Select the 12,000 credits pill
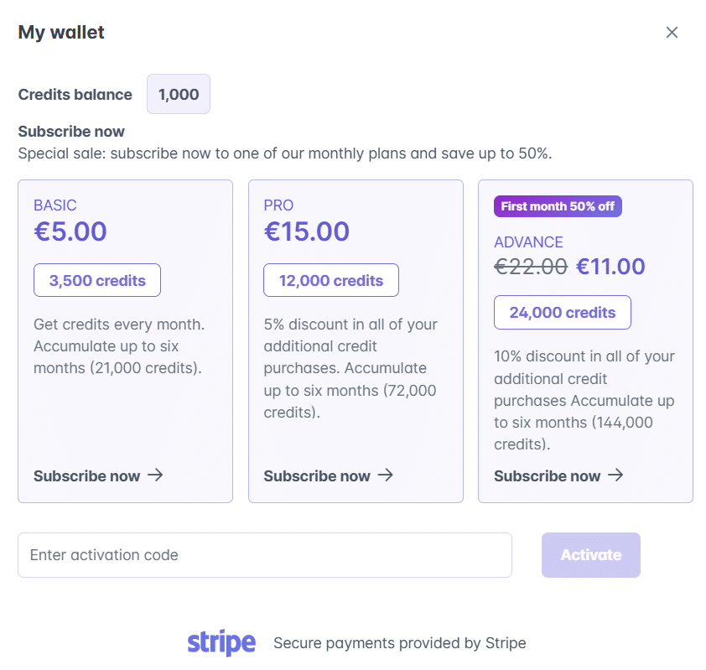 330,280
